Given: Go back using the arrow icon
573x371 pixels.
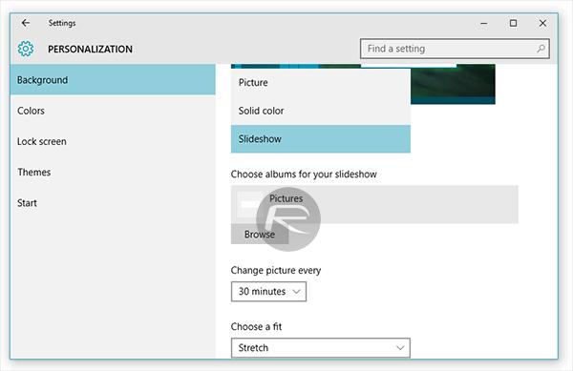Looking at the screenshot, I should [x=26, y=23].
